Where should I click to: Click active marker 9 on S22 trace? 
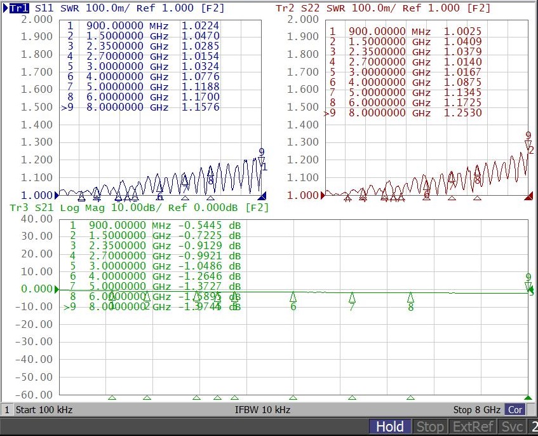pyautogui.click(x=528, y=145)
